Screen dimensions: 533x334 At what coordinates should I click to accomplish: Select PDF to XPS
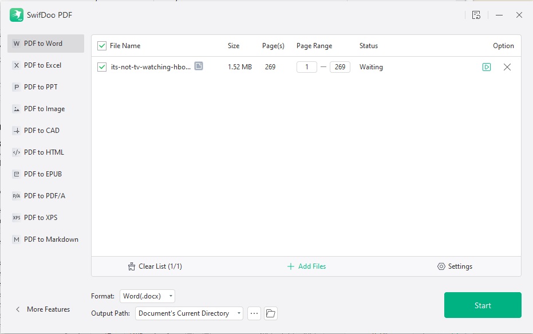[46, 218]
